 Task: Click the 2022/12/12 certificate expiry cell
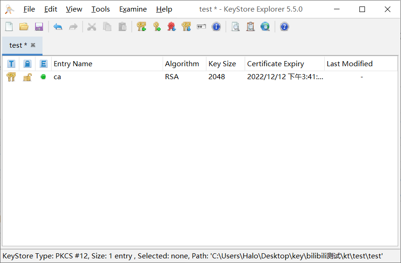click(x=285, y=77)
